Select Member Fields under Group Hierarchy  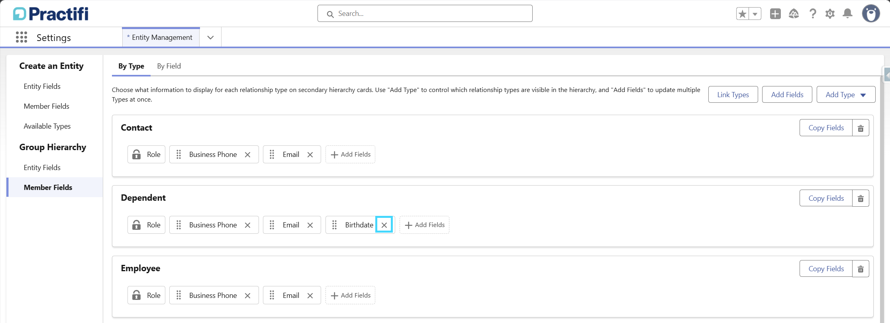(55, 187)
